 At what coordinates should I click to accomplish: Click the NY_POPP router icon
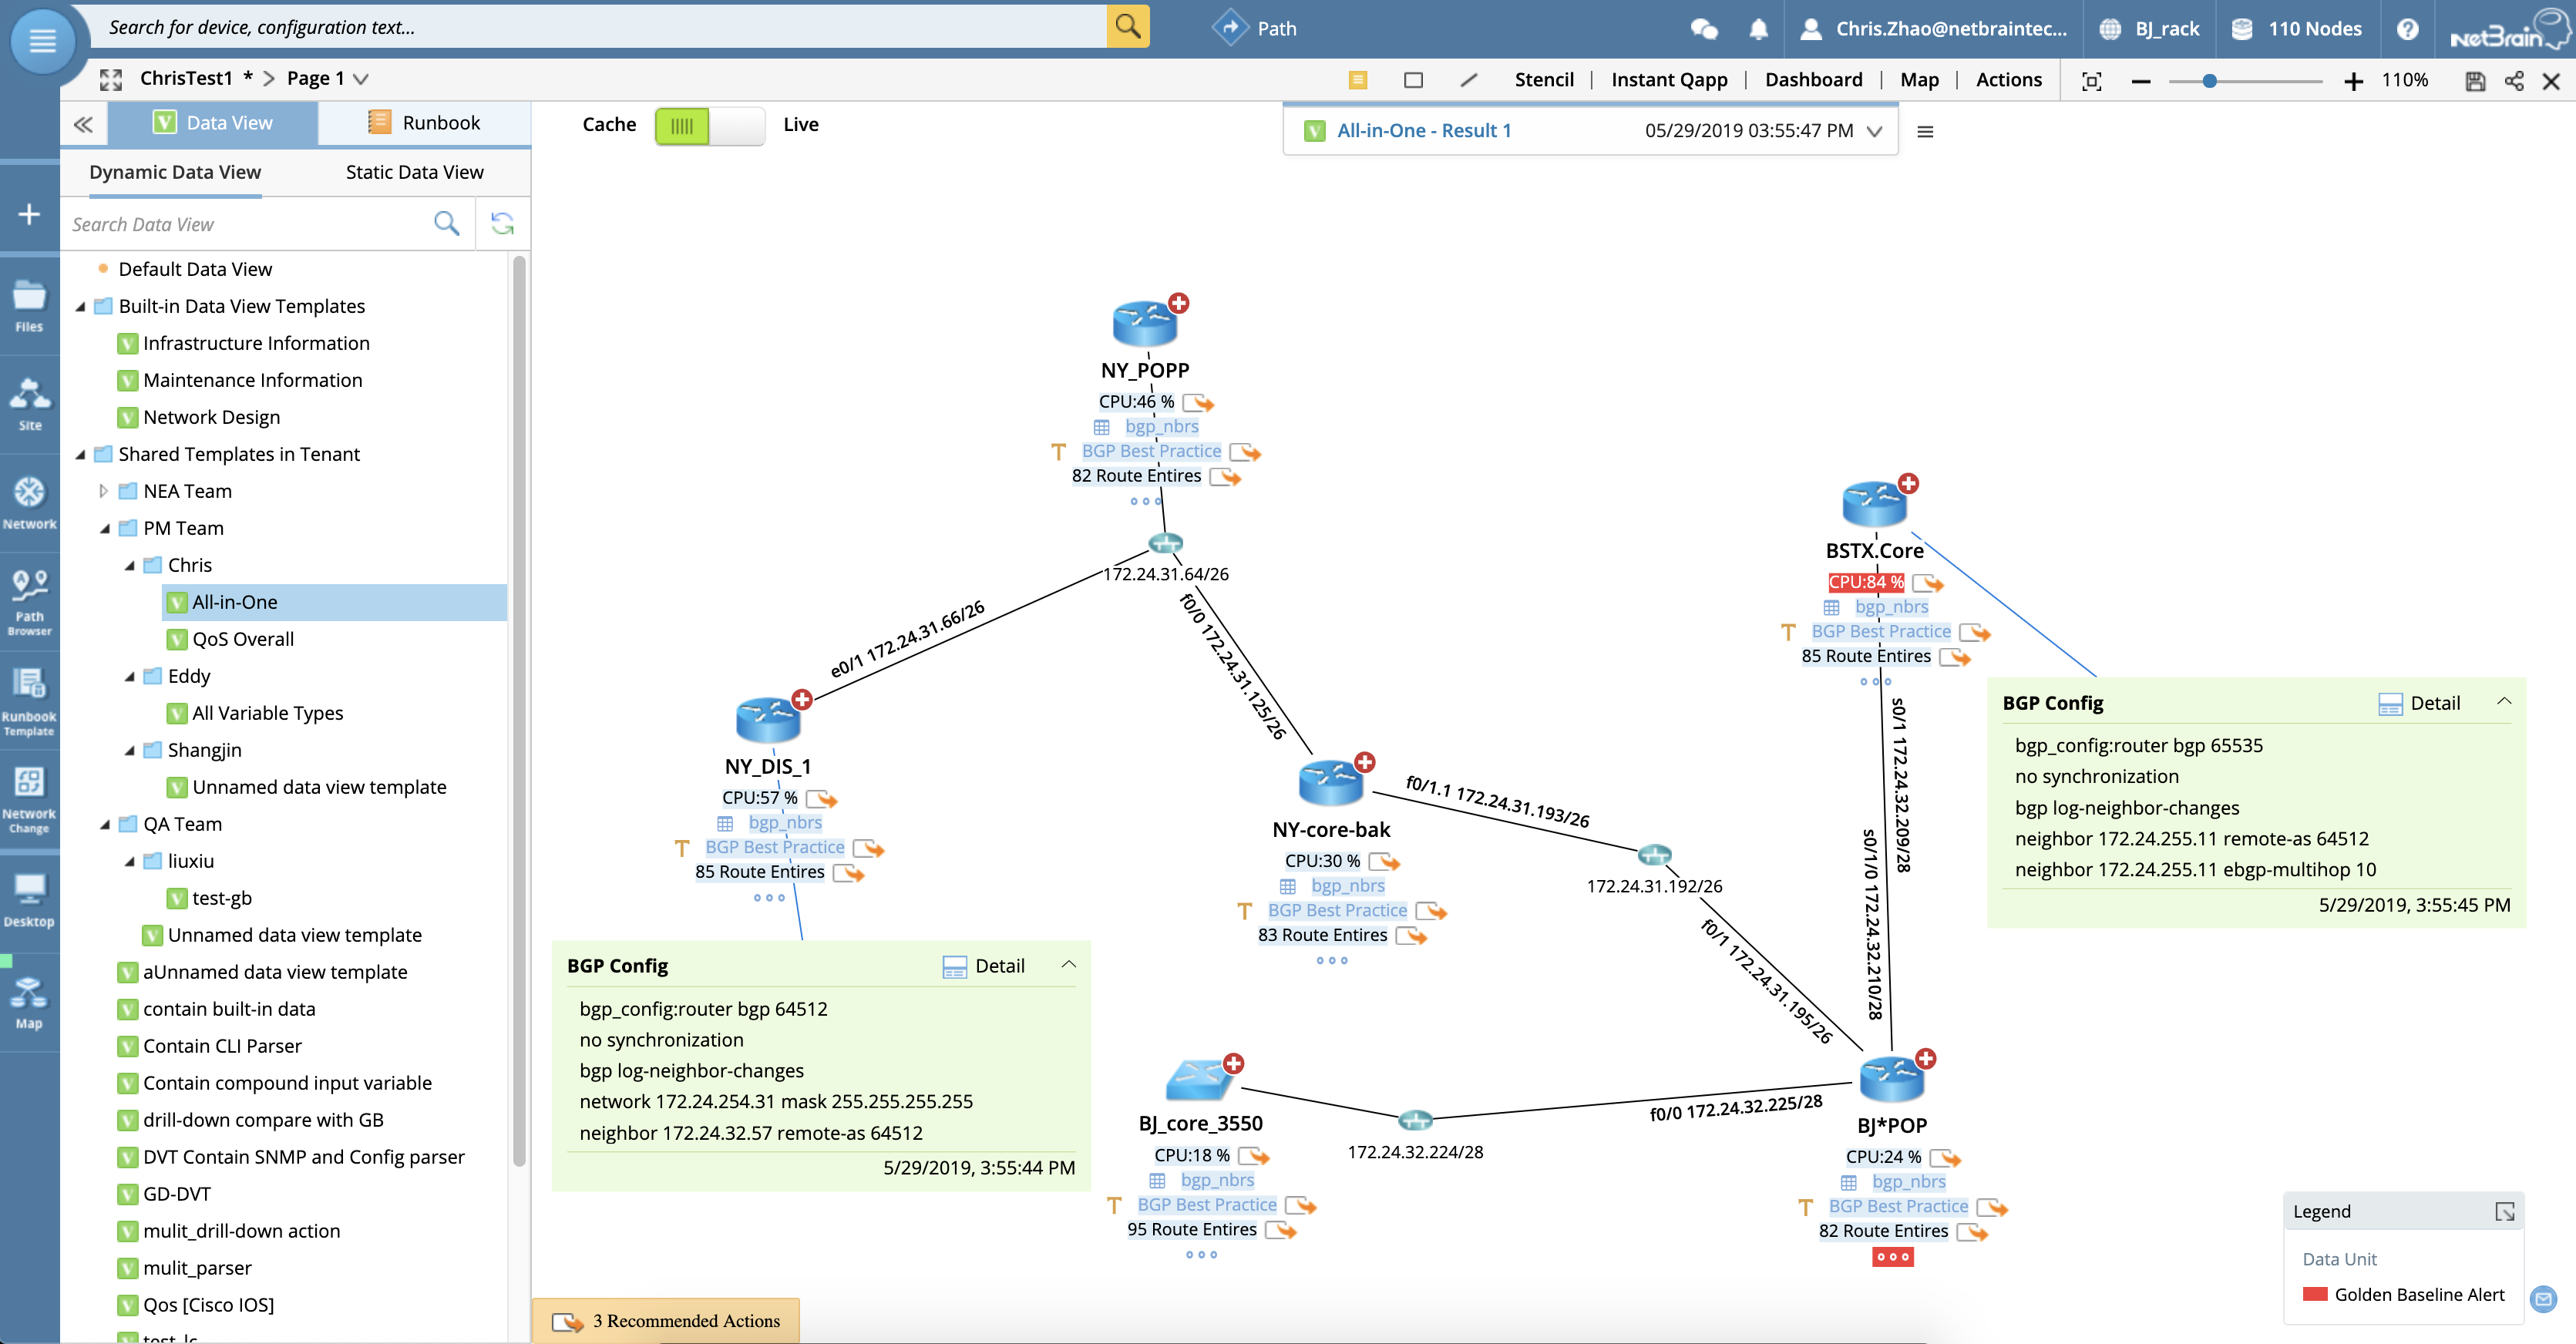[x=1145, y=323]
